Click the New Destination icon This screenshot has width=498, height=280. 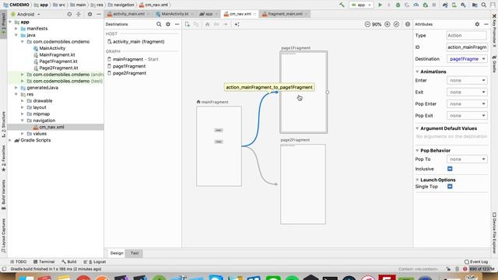188,24
